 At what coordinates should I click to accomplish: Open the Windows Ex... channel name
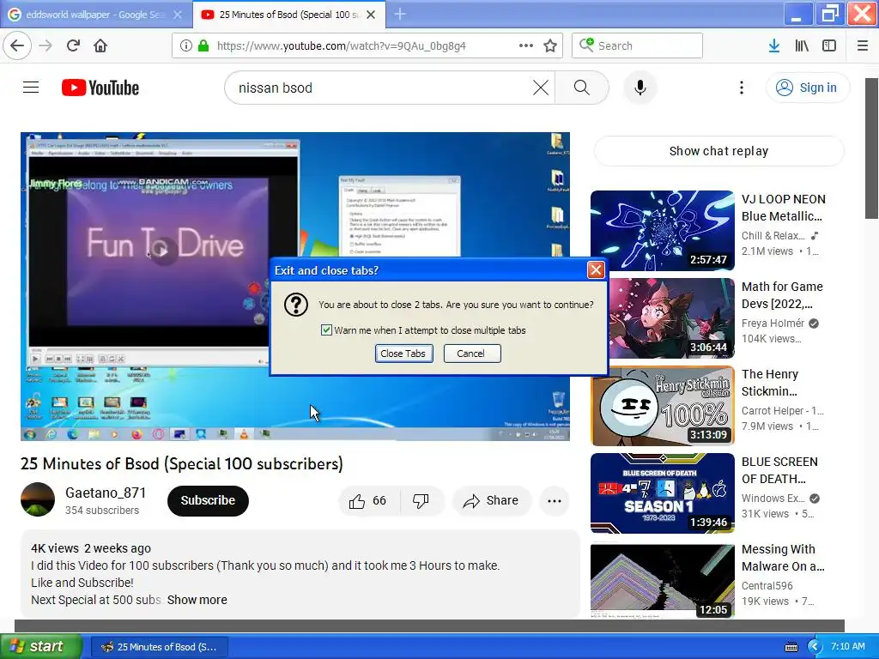tap(773, 499)
